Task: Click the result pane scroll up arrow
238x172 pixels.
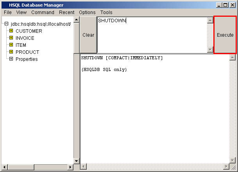Action: coord(233,58)
